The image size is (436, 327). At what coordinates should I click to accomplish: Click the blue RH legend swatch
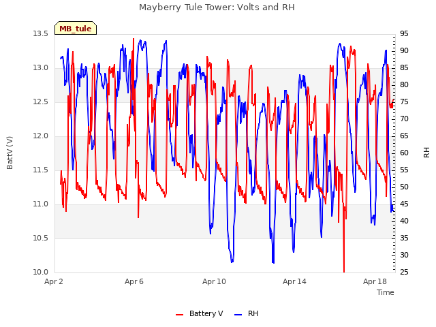[x=238, y=314]
